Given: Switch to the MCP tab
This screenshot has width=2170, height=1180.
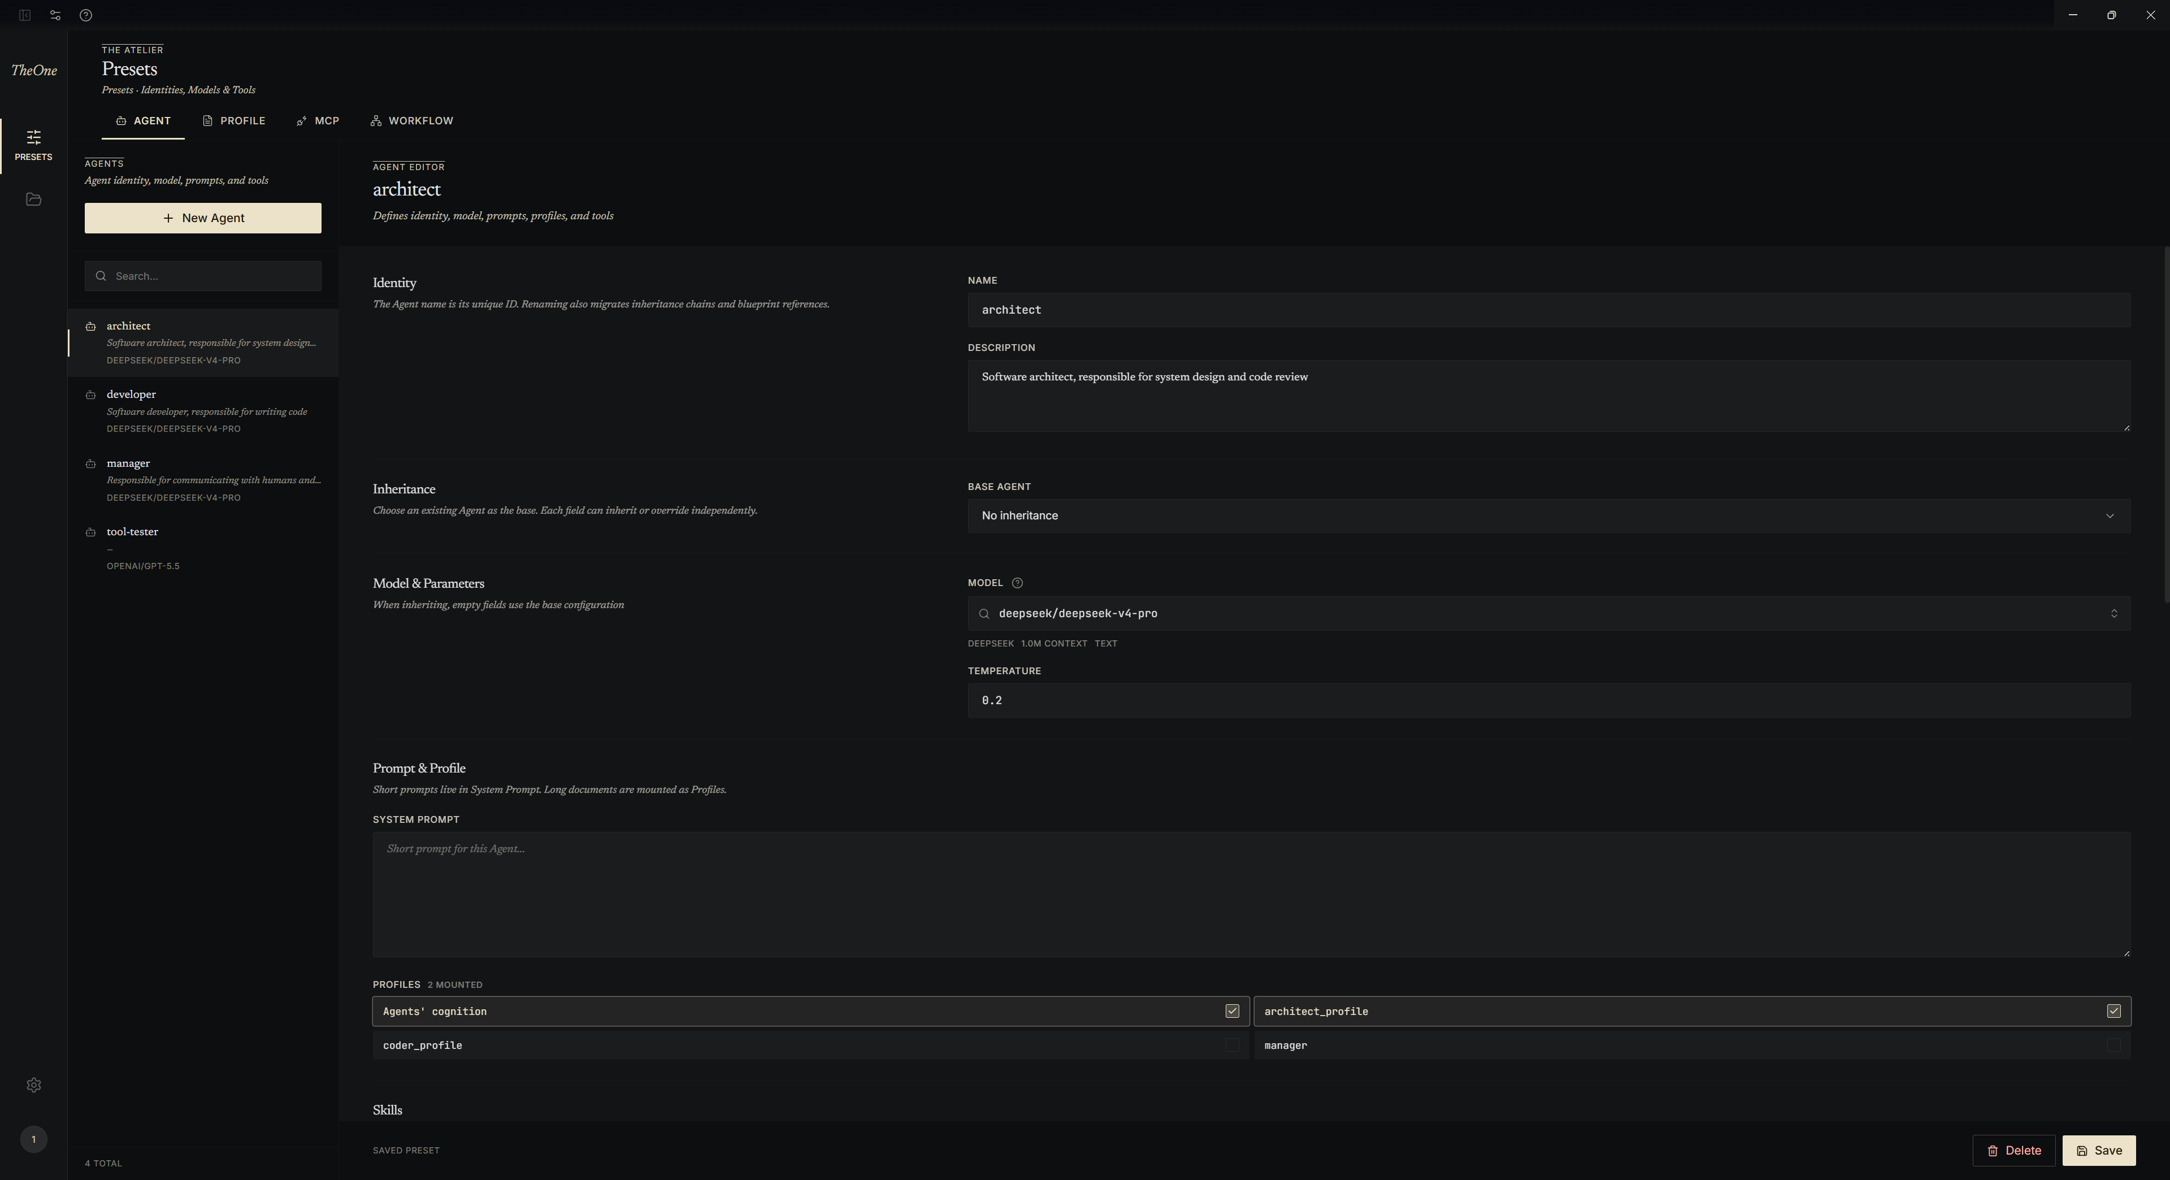Looking at the screenshot, I should [x=318, y=122].
